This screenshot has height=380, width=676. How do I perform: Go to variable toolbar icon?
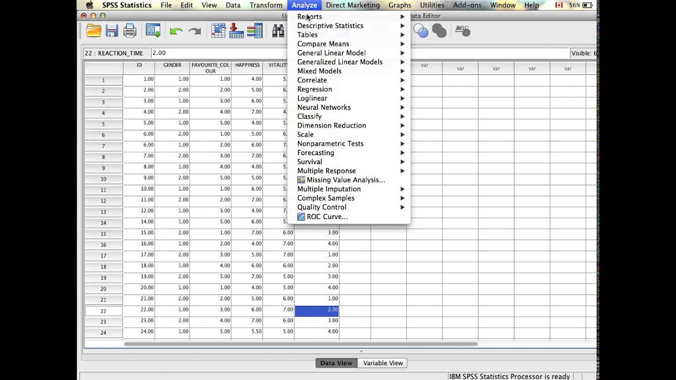pyautogui.click(x=237, y=31)
